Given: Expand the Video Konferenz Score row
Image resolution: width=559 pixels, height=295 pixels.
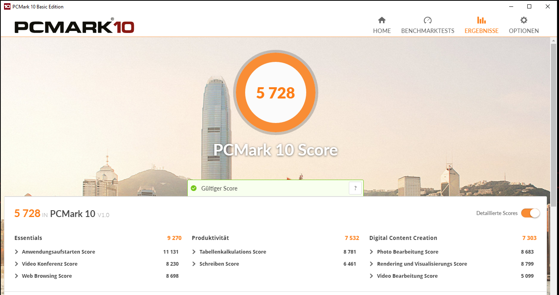Looking at the screenshot, I should click(16, 264).
